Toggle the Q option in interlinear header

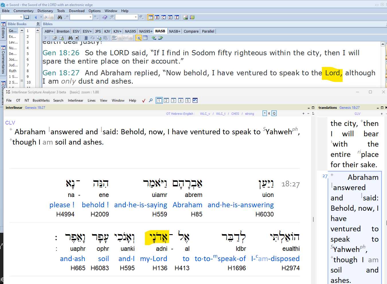274,113
